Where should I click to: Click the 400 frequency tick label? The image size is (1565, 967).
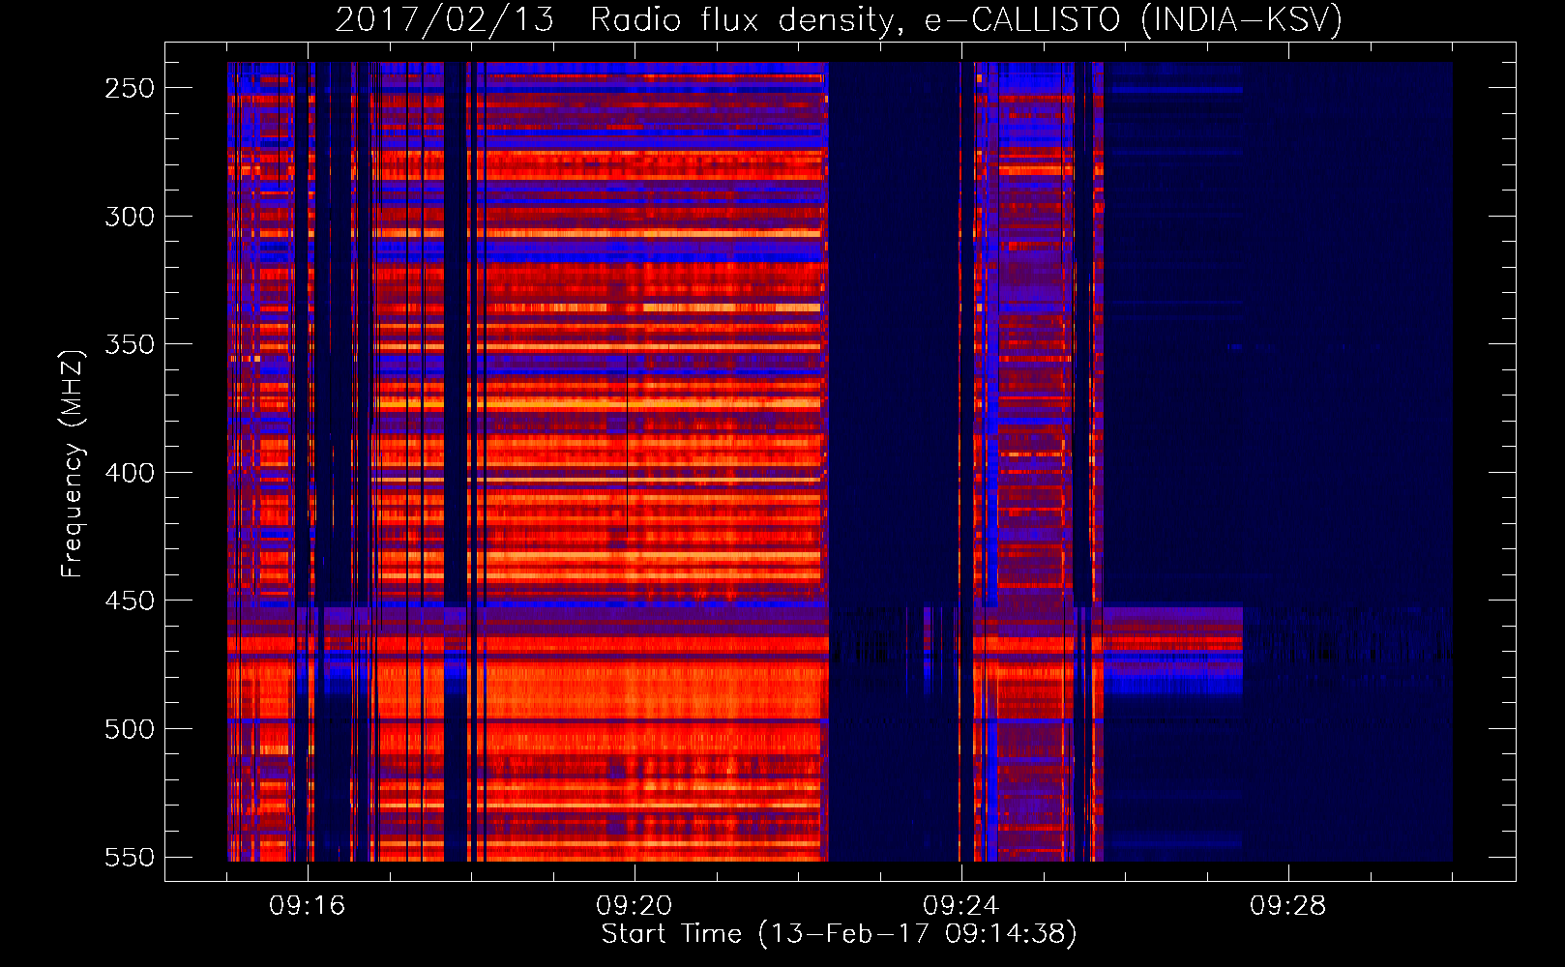[130, 473]
